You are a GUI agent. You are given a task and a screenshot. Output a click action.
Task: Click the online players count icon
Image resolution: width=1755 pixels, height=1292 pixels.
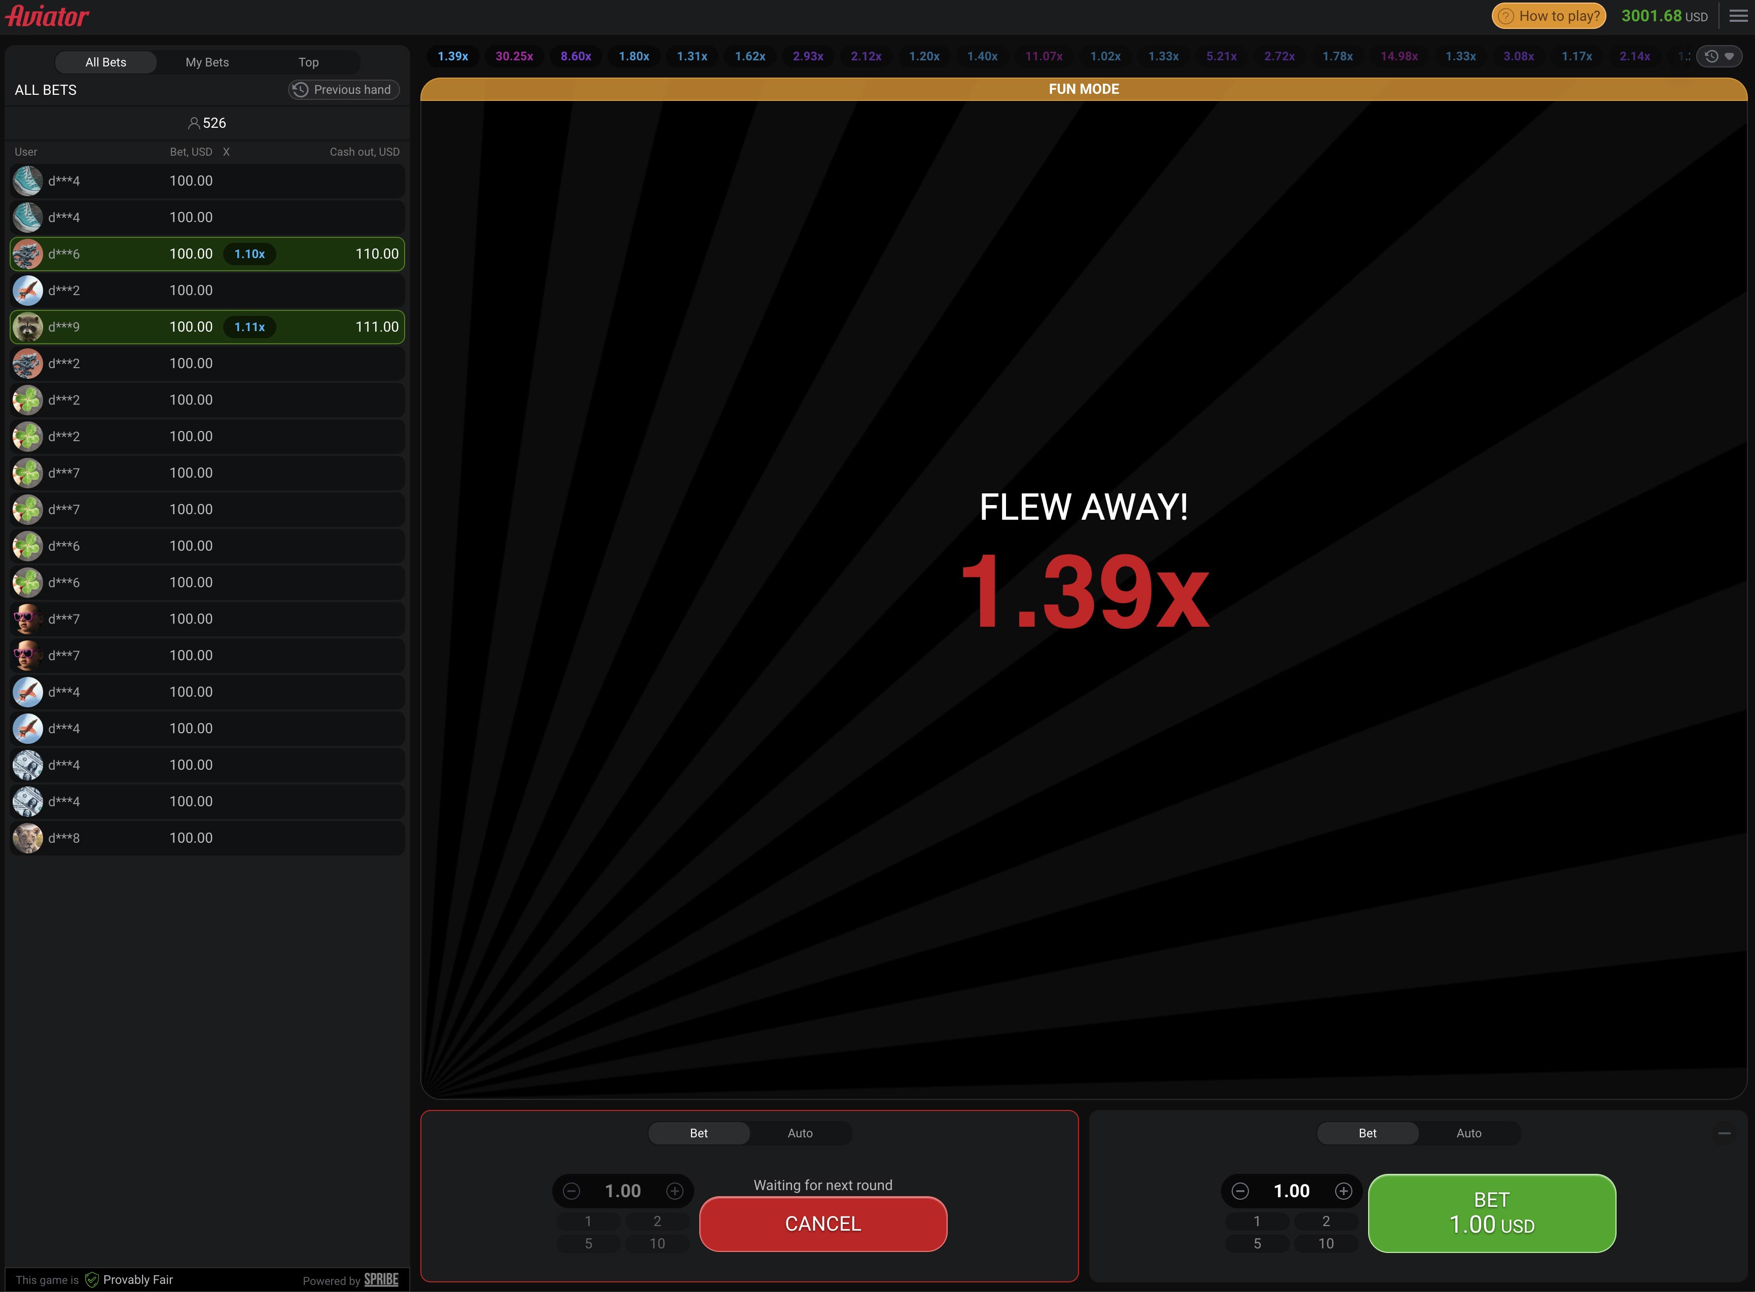click(x=194, y=123)
